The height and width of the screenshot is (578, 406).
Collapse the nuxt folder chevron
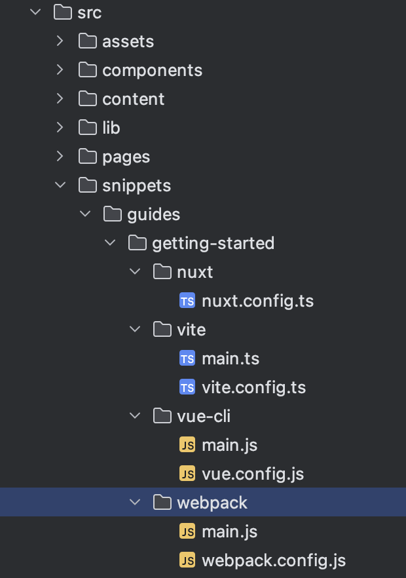pos(136,272)
